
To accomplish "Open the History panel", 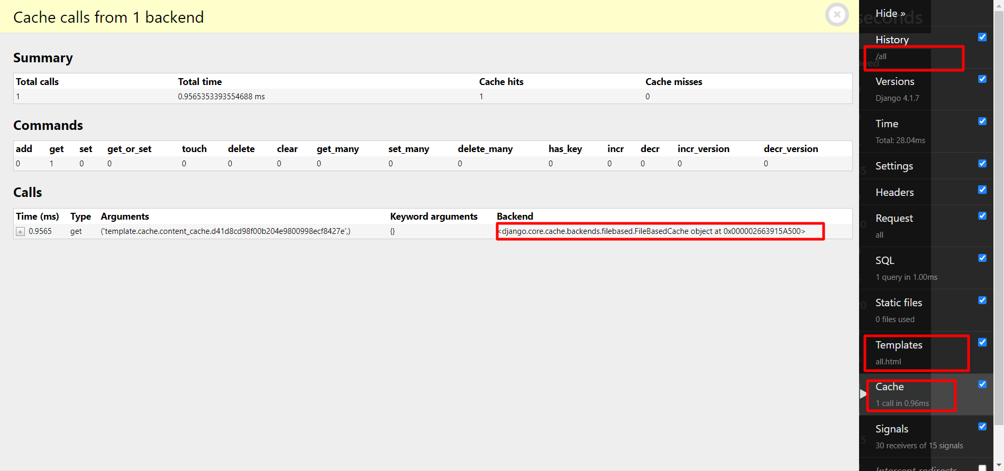I will pyautogui.click(x=892, y=40).
